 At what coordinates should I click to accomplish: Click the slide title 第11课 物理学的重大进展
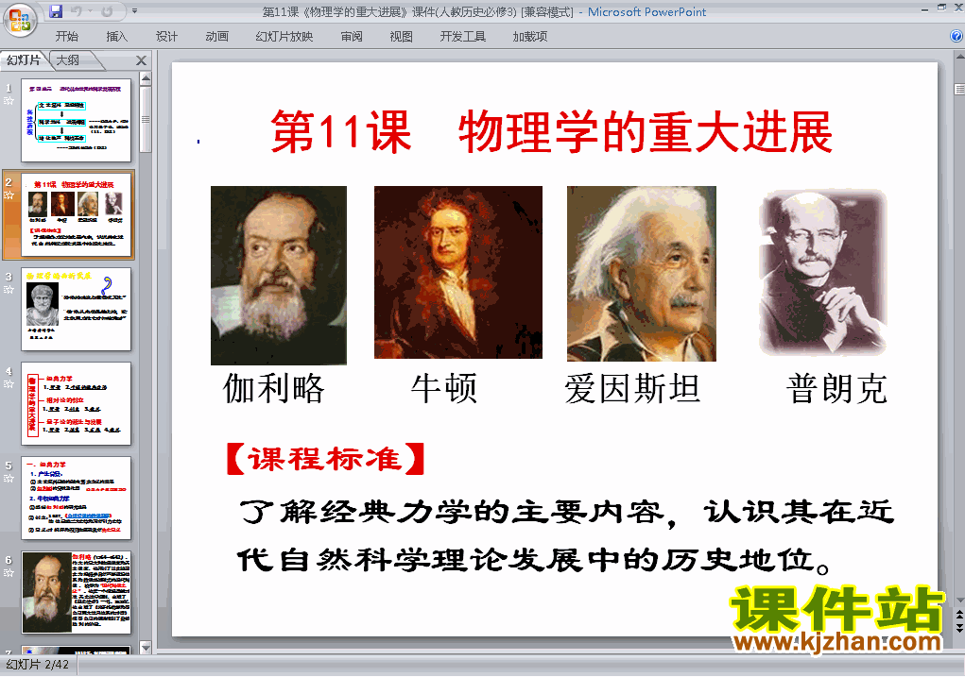(x=551, y=131)
